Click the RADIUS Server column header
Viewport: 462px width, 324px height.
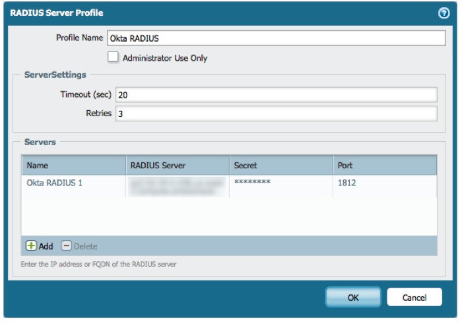pos(177,165)
